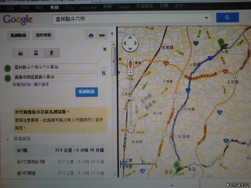
Task: Click the 顯示選項 link
Action: coord(41,84)
